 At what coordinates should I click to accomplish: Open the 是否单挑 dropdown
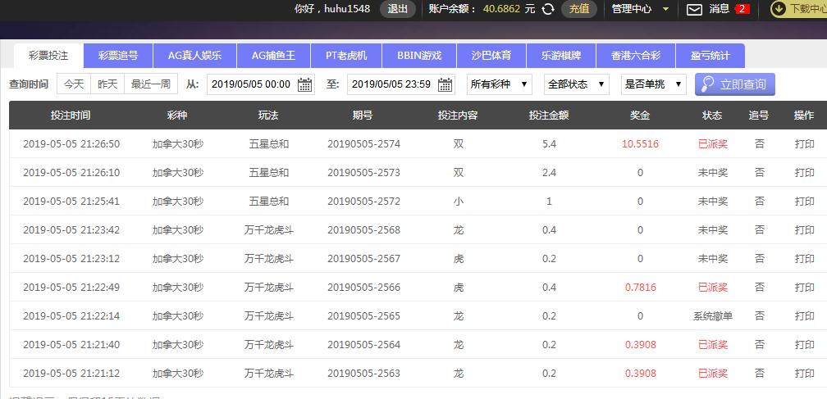point(653,84)
